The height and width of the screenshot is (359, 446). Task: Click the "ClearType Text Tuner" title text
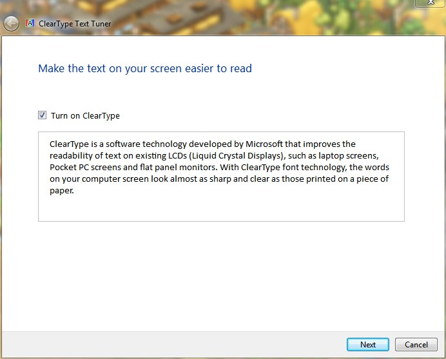(75, 24)
